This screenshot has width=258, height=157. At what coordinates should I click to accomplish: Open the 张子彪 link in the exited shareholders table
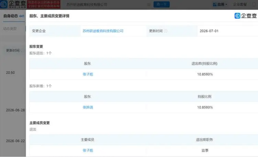[x=88, y=74]
